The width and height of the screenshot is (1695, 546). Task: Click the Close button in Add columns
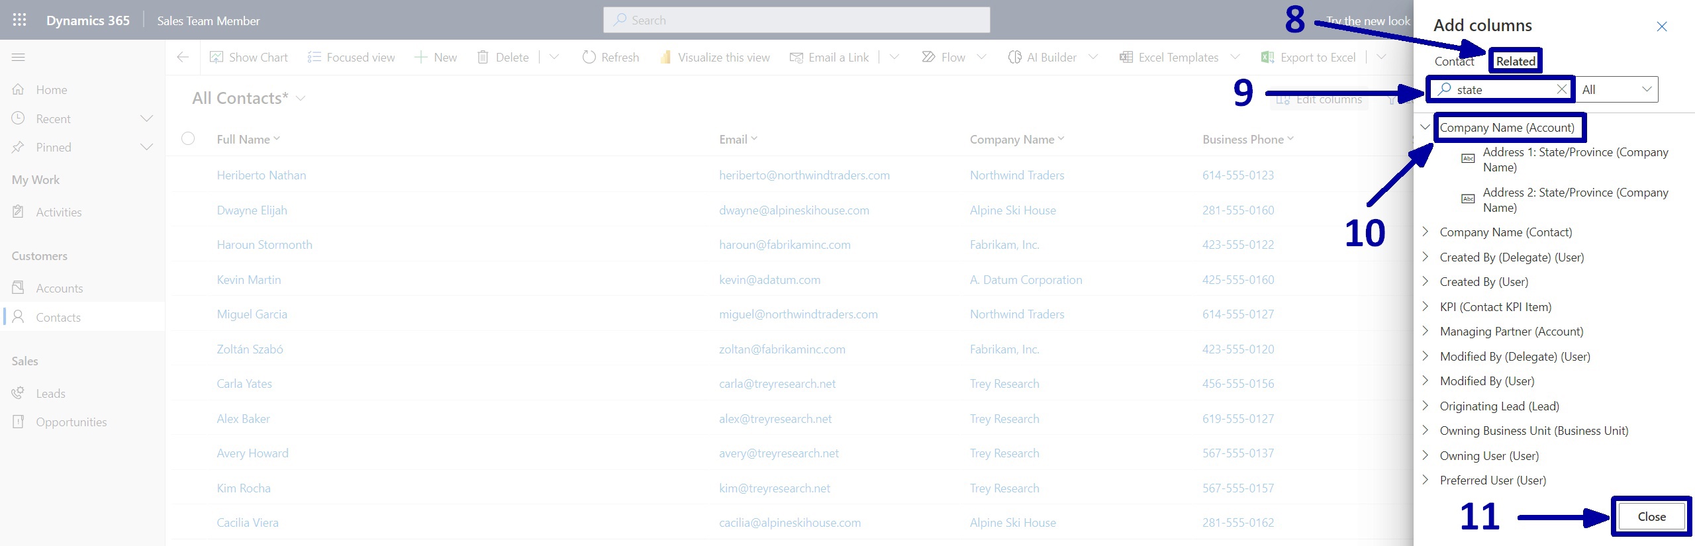pos(1651,517)
